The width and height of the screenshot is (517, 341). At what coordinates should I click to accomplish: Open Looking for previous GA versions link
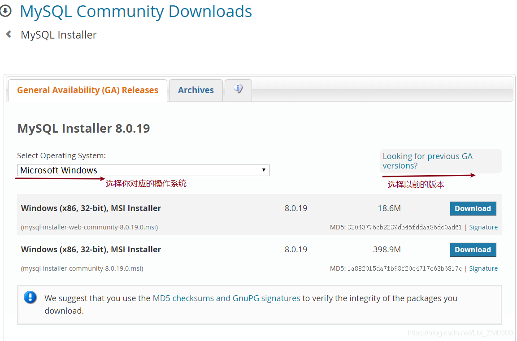click(427, 161)
